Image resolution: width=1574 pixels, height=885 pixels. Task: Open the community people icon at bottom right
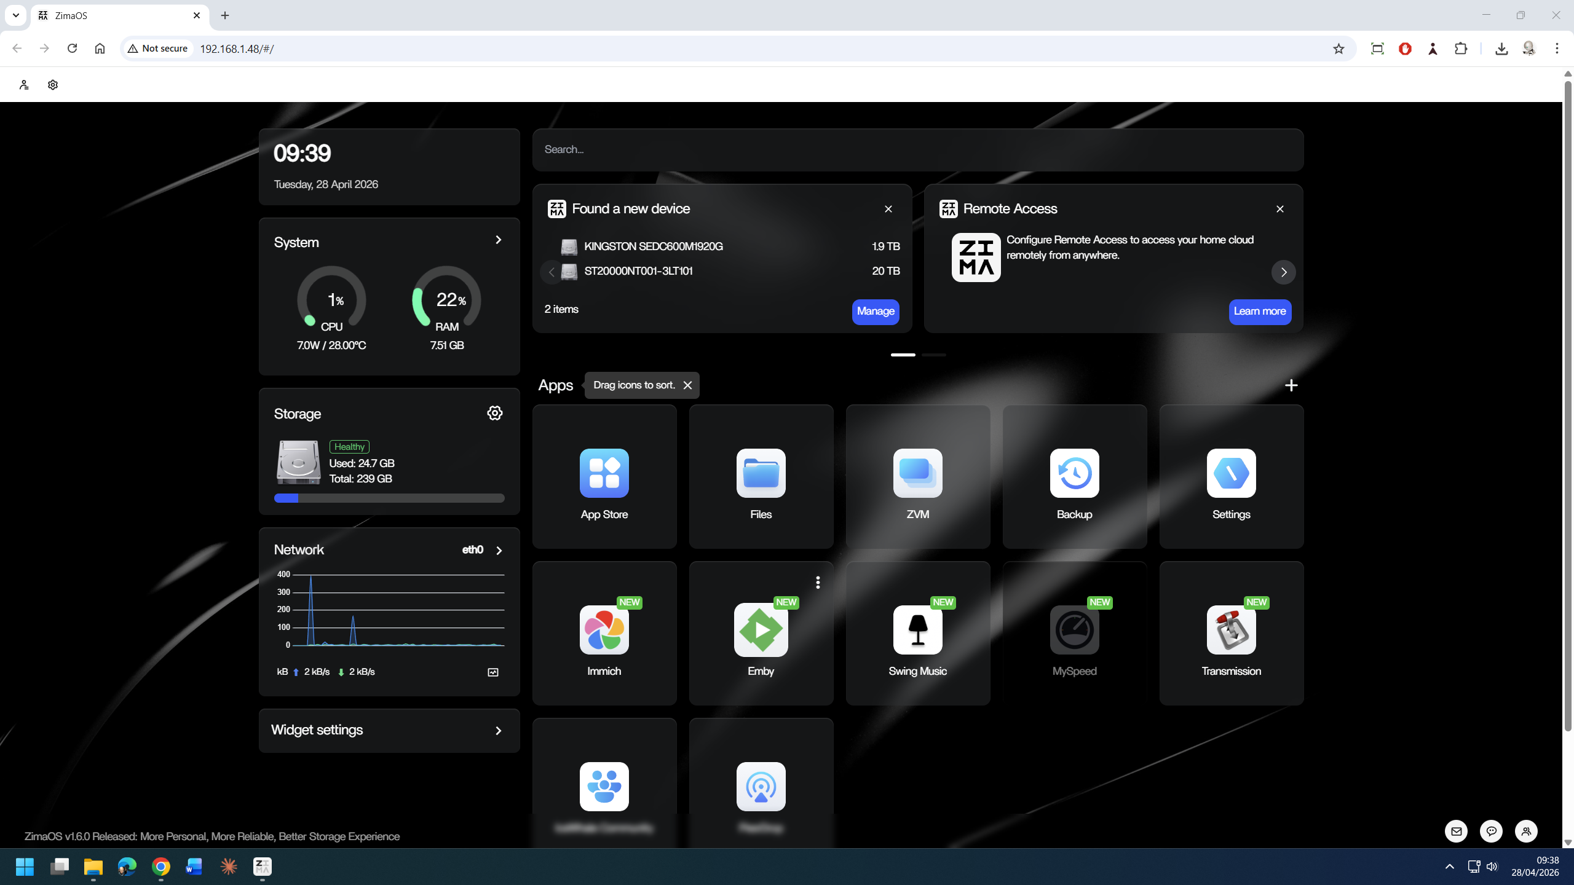(x=1526, y=832)
